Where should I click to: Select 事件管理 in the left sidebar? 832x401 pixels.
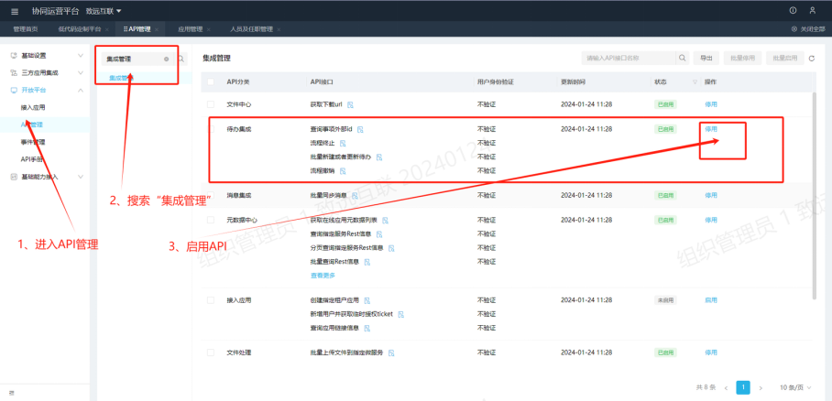pos(33,142)
